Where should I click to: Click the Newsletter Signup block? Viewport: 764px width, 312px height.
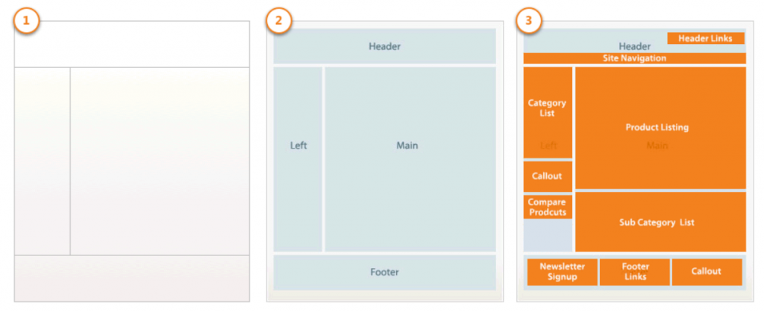pyautogui.click(x=562, y=272)
